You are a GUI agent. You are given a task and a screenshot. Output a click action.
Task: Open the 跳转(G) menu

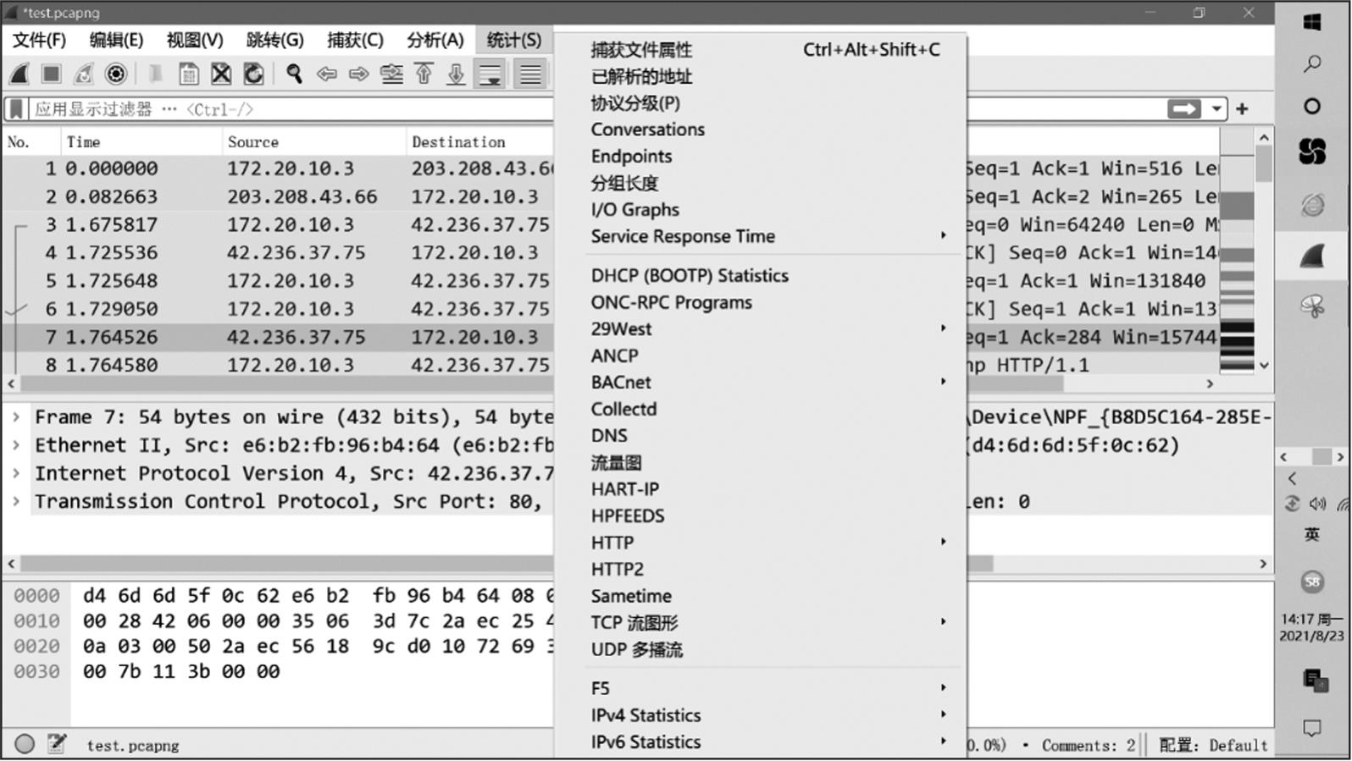274,40
